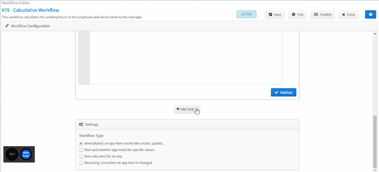Click the Workflow Editor title text
Viewport: 379px width, 172px height.
[x=16, y=3]
